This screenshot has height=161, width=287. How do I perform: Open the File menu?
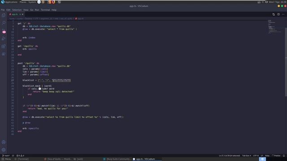point(3,10)
